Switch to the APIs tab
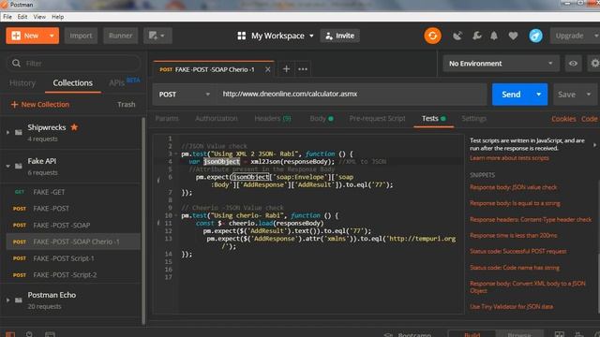This screenshot has height=337, width=600. coord(116,83)
